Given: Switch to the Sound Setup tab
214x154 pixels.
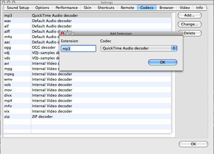Looking at the screenshot, I should click(x=18, y=8).
